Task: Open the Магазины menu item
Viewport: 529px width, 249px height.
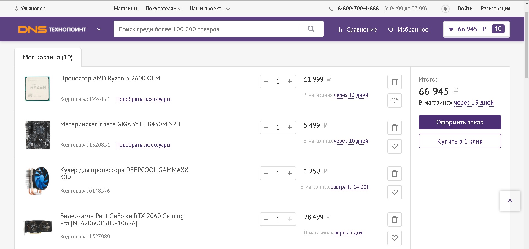Action: tap(125, 9)
